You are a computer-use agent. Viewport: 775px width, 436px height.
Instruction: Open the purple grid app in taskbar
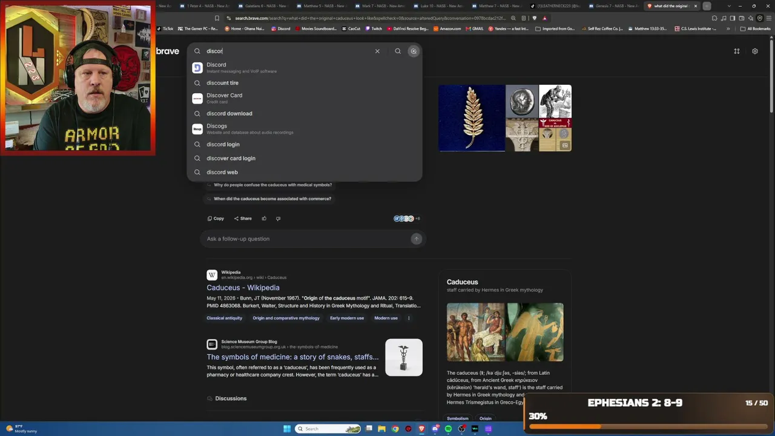coord(489,429)
